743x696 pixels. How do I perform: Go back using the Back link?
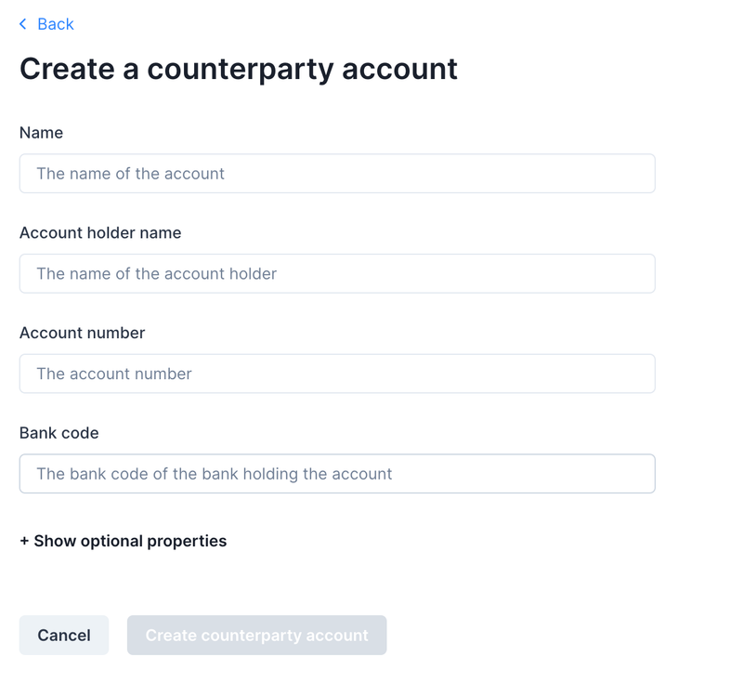[x=46, y=24]
